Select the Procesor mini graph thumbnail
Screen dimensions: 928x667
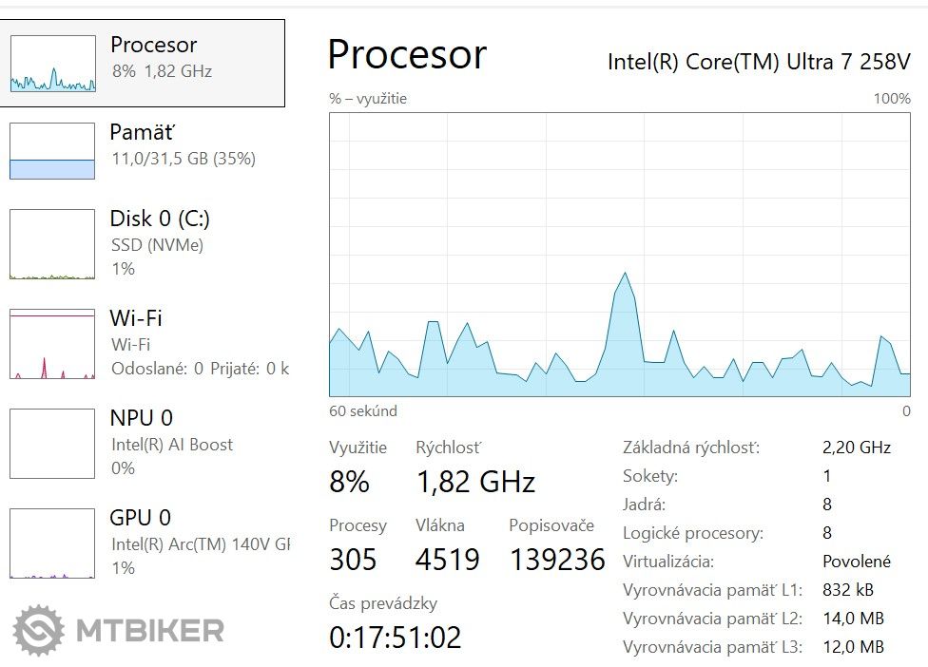pyautogui.click(x=52, y=64)
